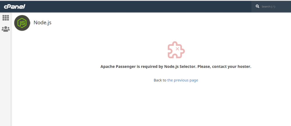The image size is (291, 126).
Task: Go back via "the previous page" link
Action: point(182,80)
